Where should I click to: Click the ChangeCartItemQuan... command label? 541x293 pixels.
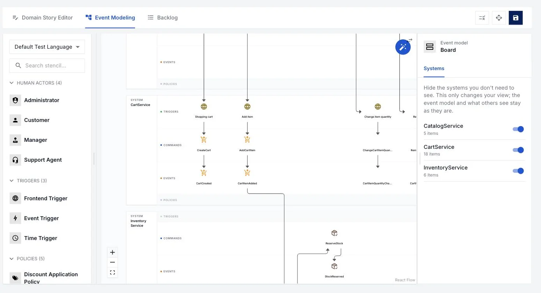[378, 150]
